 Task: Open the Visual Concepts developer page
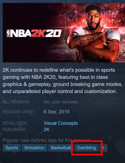point(61,123)
